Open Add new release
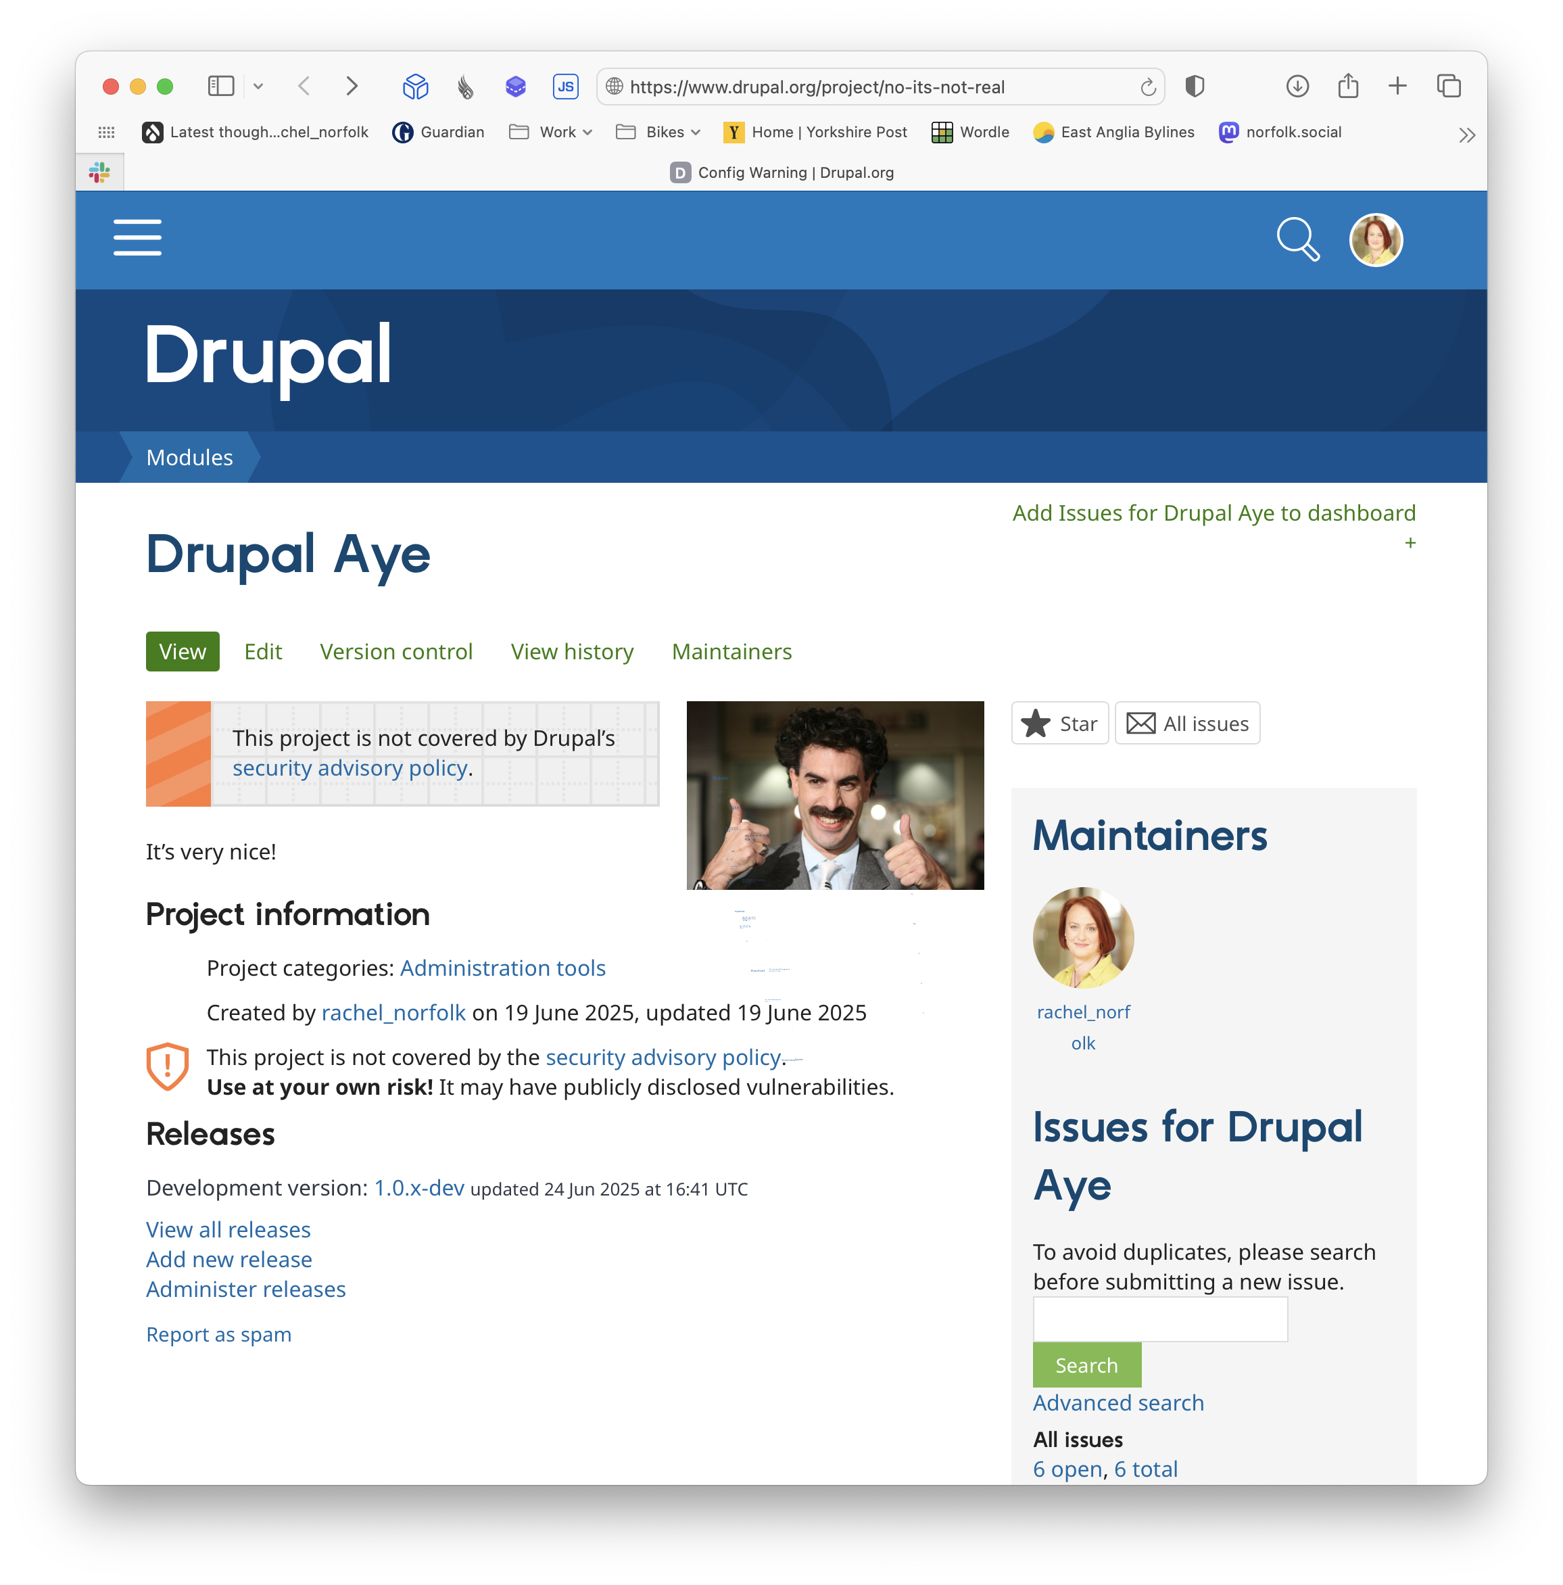1563x1585 pixels. coord(229,1259)
